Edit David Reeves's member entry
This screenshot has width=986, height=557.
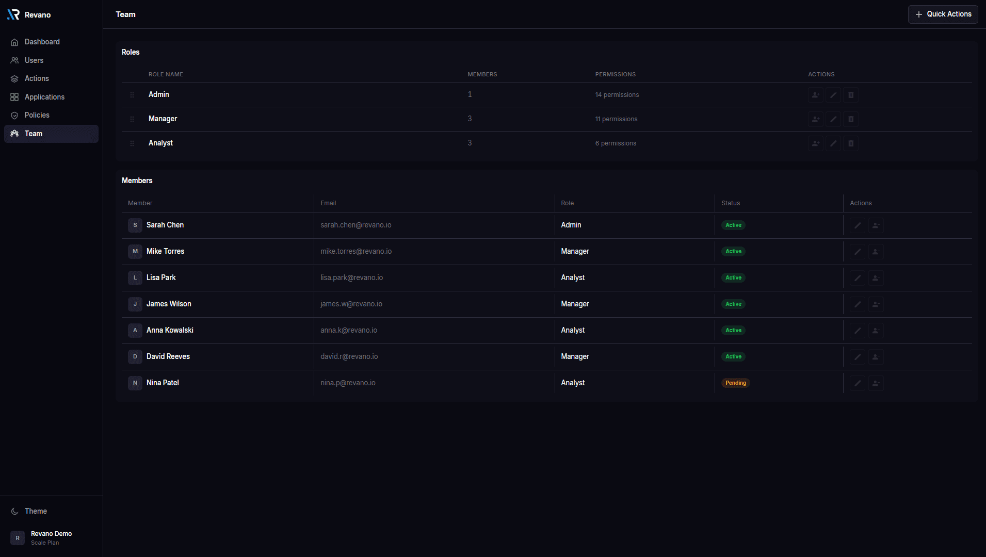click(857, 356)
